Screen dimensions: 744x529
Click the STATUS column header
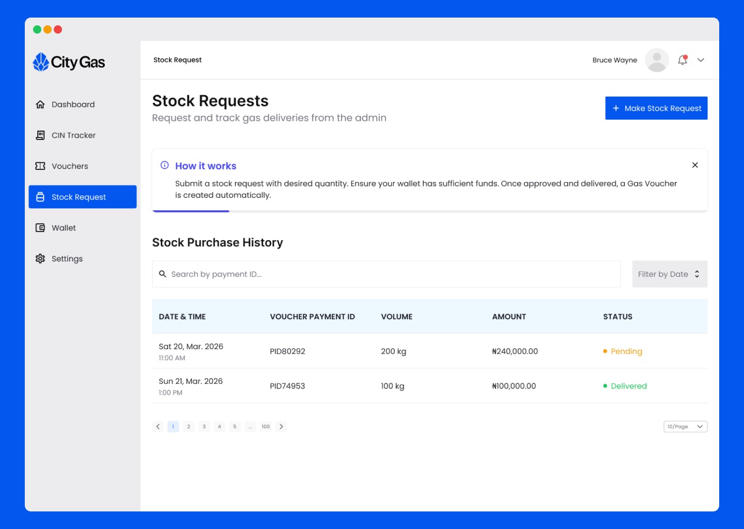tap(618, 317)
